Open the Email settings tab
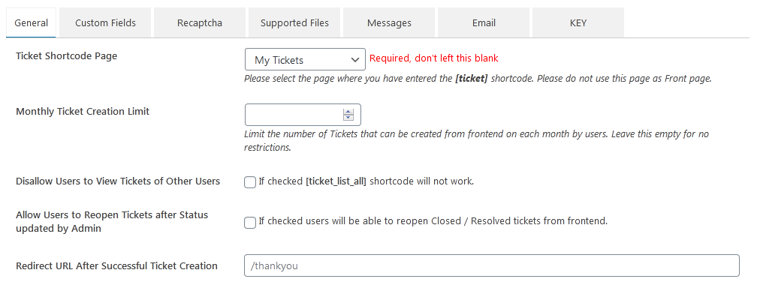 tap(484, 22)
